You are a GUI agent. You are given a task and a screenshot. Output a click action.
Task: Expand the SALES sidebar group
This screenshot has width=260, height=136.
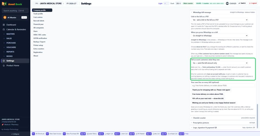point(15,38)
